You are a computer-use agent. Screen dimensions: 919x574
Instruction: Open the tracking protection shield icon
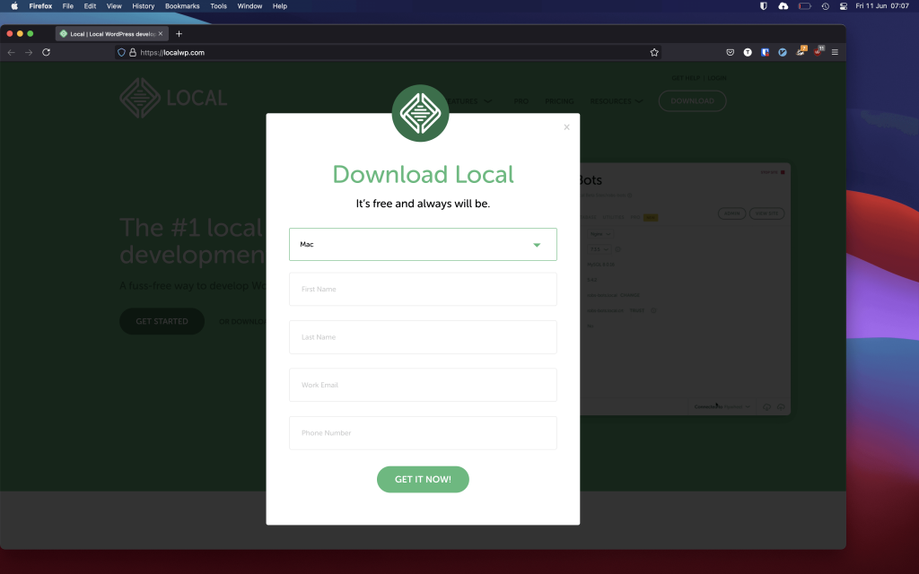(121, 52)
